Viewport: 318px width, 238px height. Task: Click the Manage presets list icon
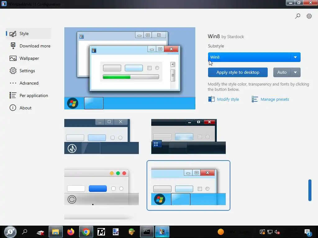point(255,99)
